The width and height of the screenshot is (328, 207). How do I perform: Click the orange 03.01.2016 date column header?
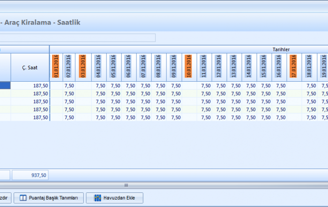point(83,67)
